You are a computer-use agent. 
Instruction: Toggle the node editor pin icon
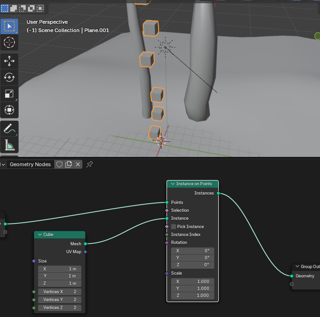point(90,164)
